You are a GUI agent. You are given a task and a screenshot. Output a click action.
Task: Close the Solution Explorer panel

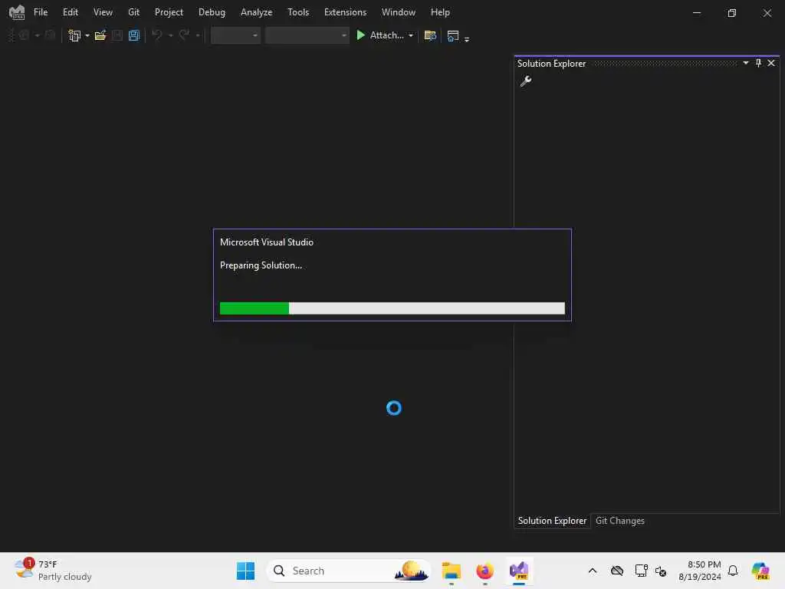tap(771, 63)
